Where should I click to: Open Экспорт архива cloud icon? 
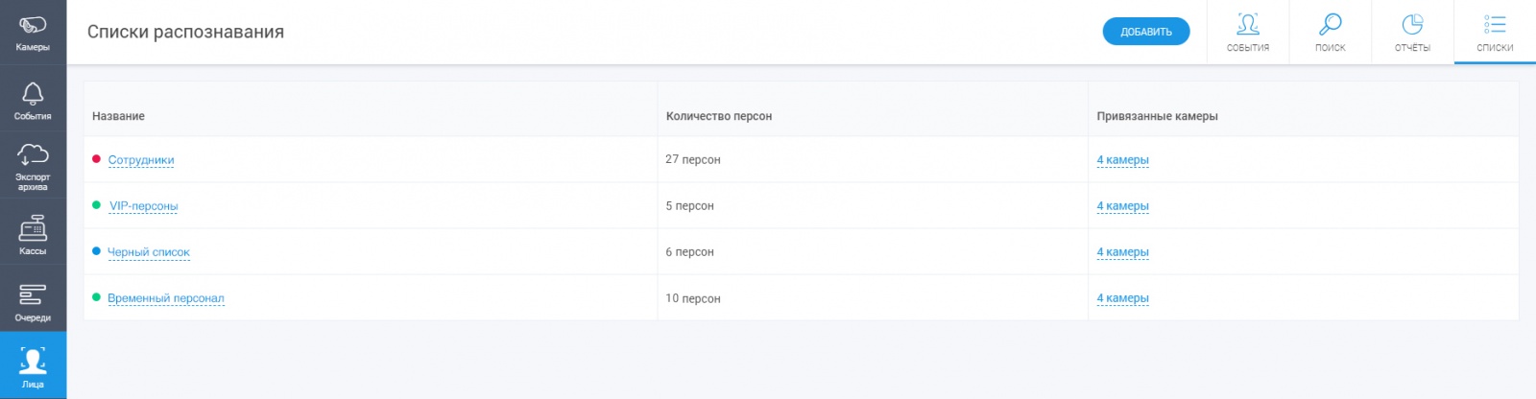tap(33, 165)
